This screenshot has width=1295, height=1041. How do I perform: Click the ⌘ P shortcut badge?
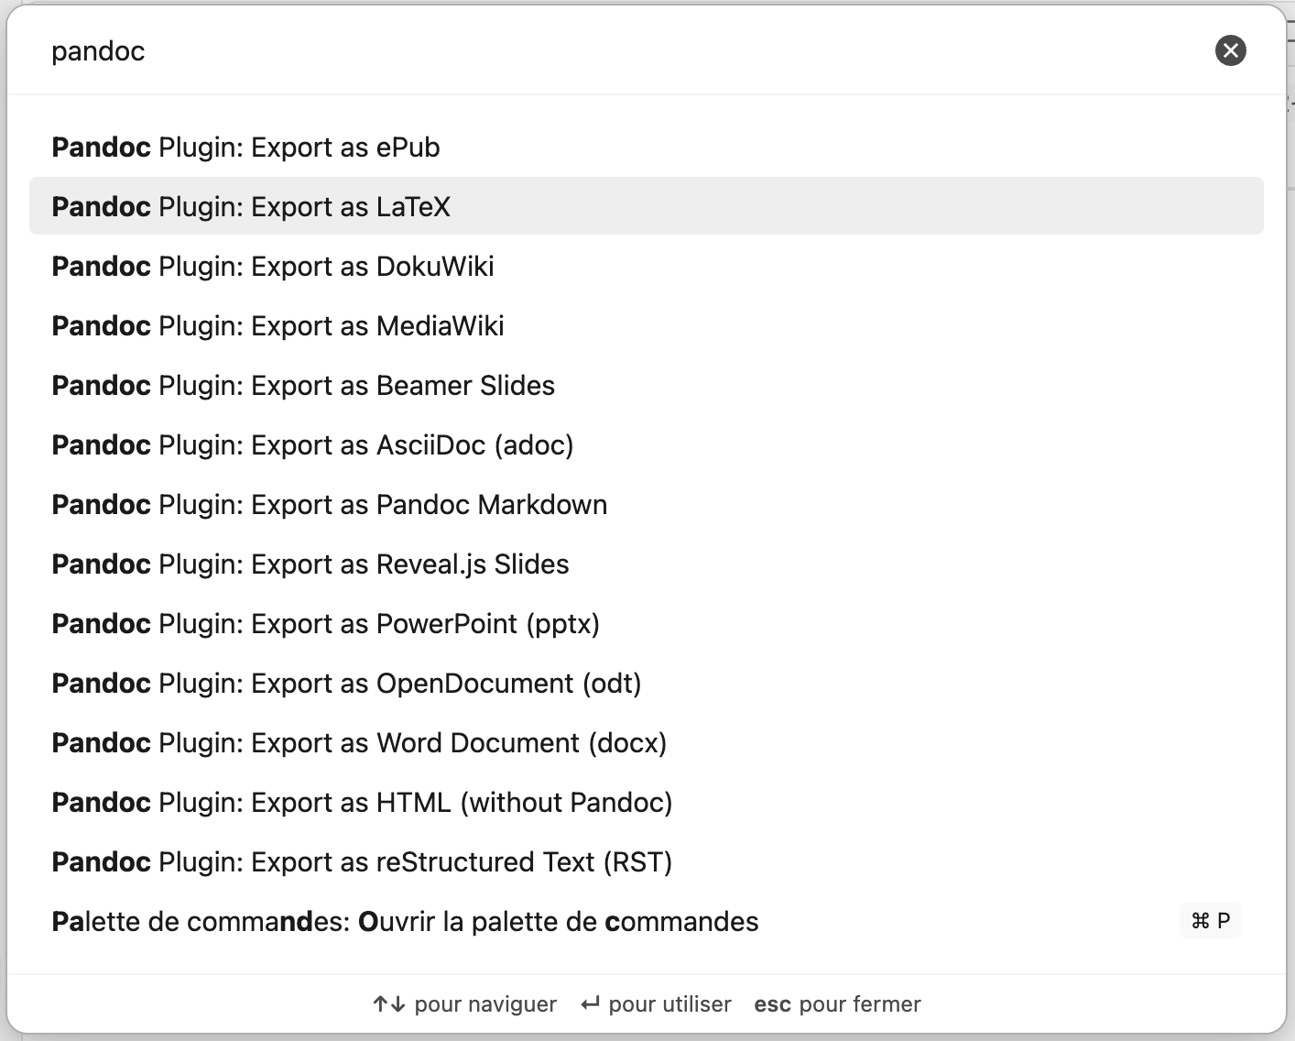point(1210,921)
